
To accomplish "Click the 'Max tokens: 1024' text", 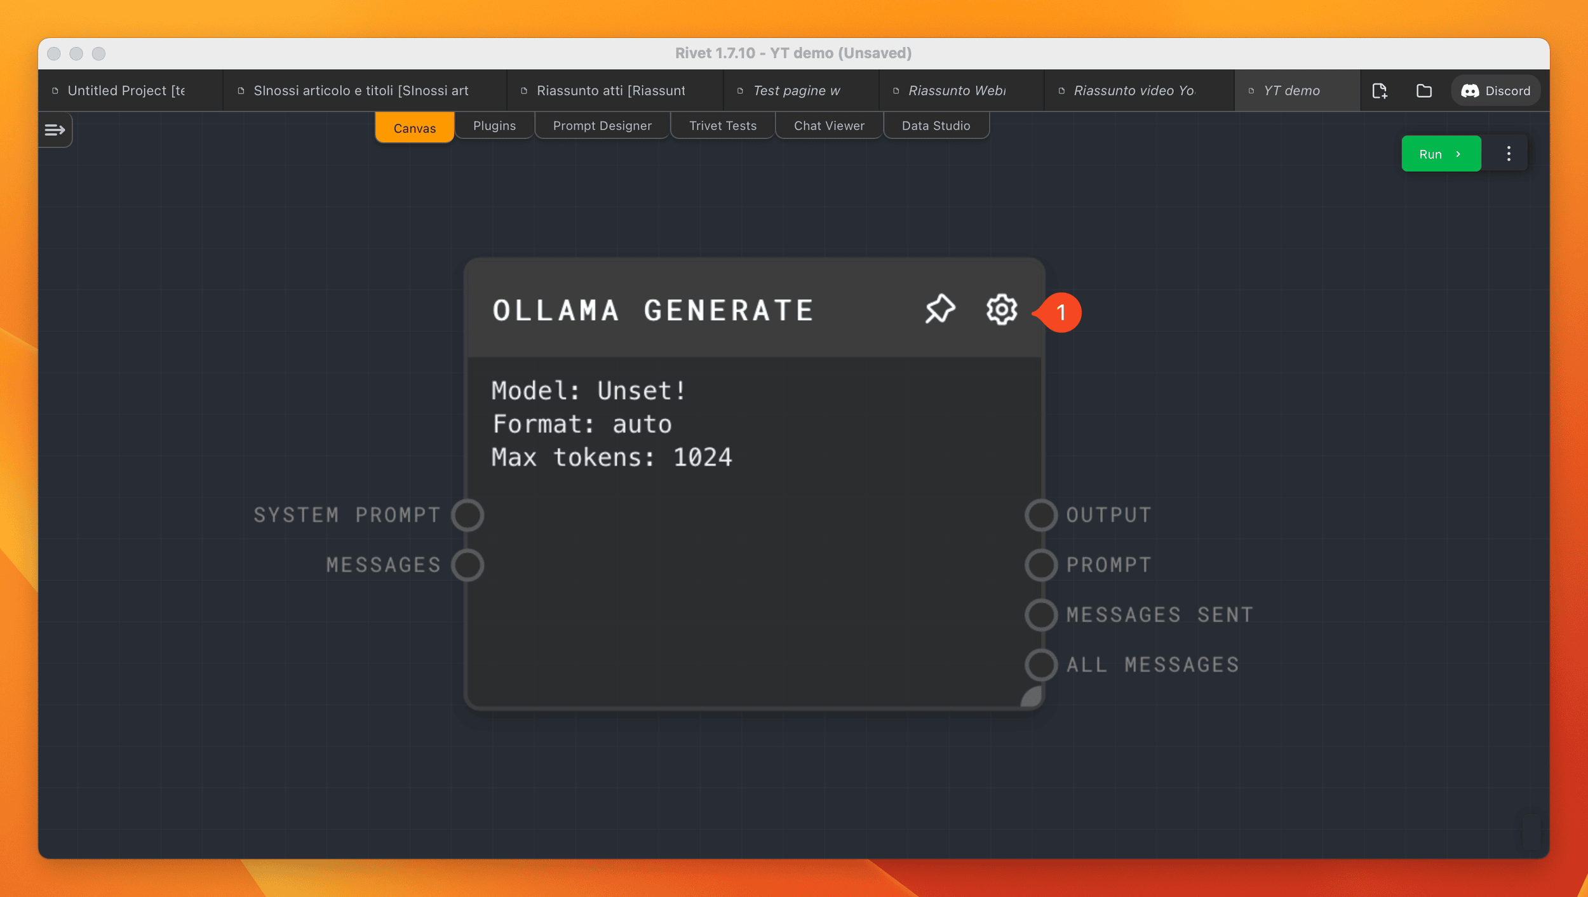I will [x=612, y=457].
